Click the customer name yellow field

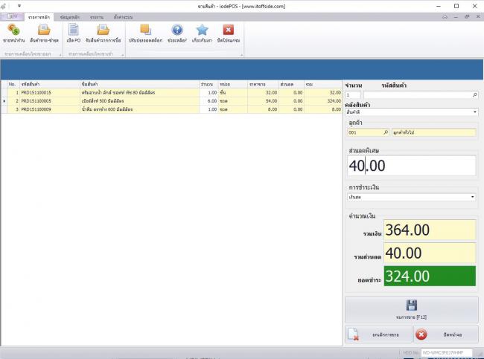pos(433,132)
